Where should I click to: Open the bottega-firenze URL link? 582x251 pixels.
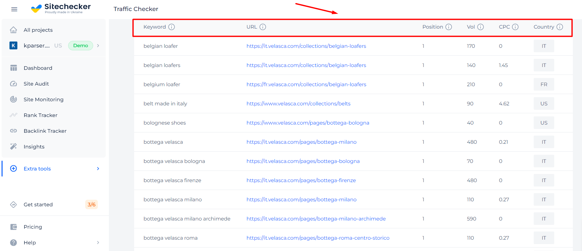[301, 180]
